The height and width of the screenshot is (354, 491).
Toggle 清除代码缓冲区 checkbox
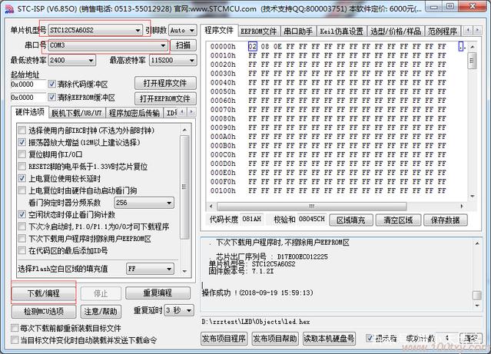(52, 84)
